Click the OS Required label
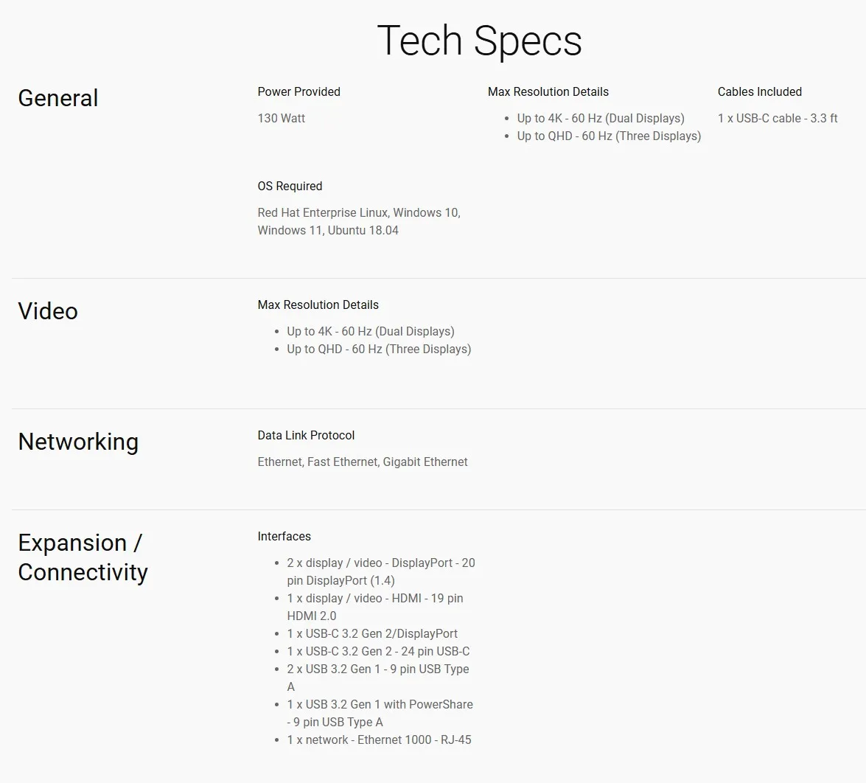The height and width of the screenshot is (783, 866). [x=290, y=186]
